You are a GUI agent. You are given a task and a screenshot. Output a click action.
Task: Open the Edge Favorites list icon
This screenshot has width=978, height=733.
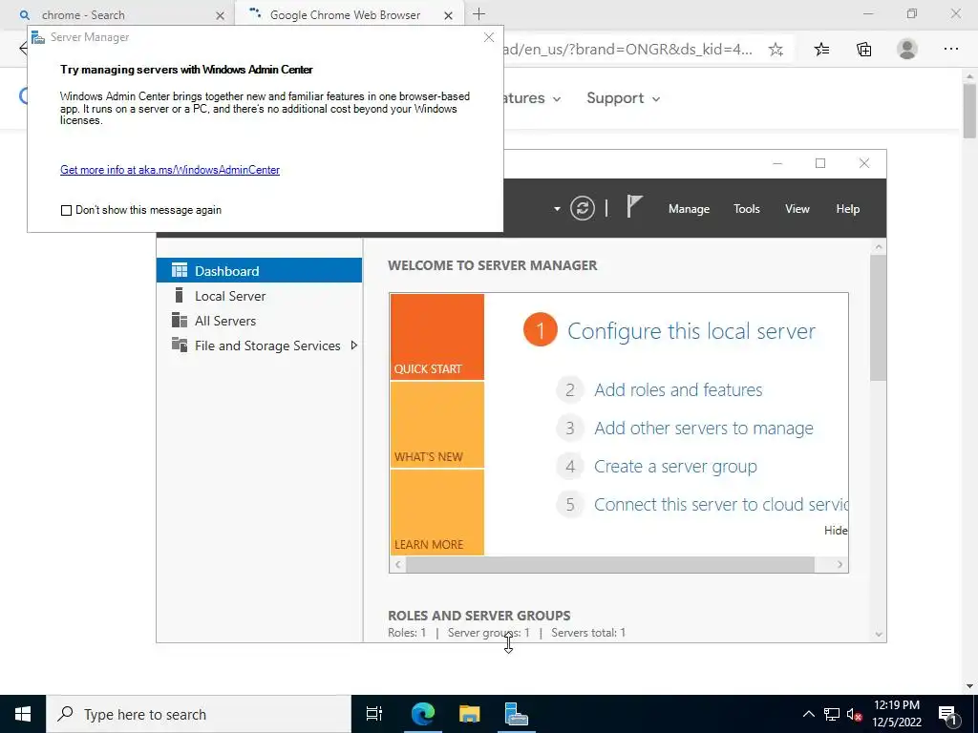[822, 50]
